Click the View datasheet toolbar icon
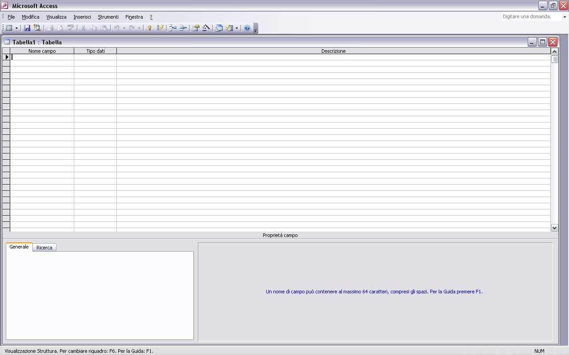Screen dimensions: 569x355 pos(9,28)
